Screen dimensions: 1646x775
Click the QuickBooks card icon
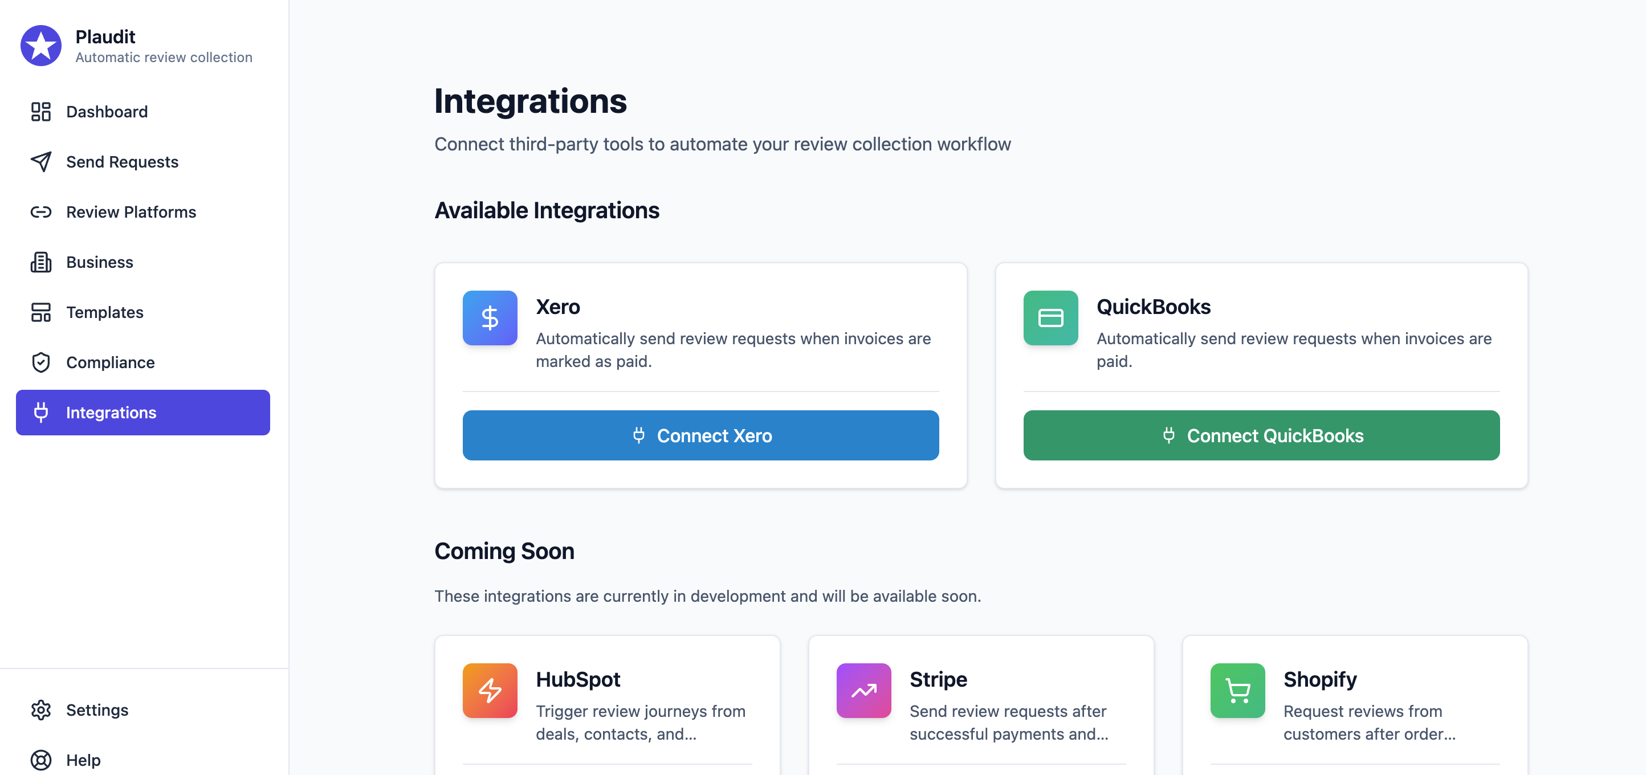coord(1050,317)
